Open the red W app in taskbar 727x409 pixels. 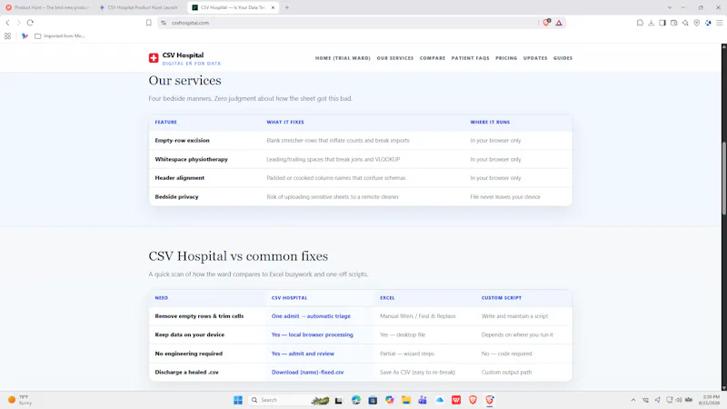(456, 400)
